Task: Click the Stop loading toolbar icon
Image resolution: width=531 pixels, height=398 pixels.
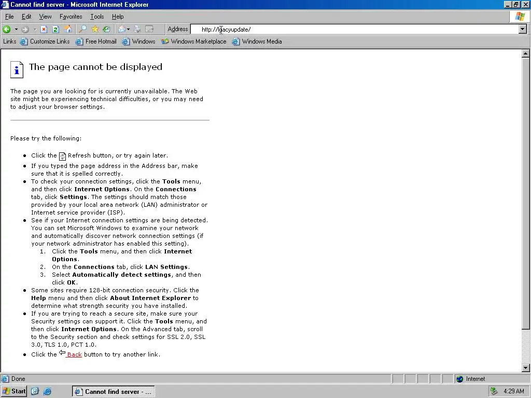Action: tap(44, 29)
